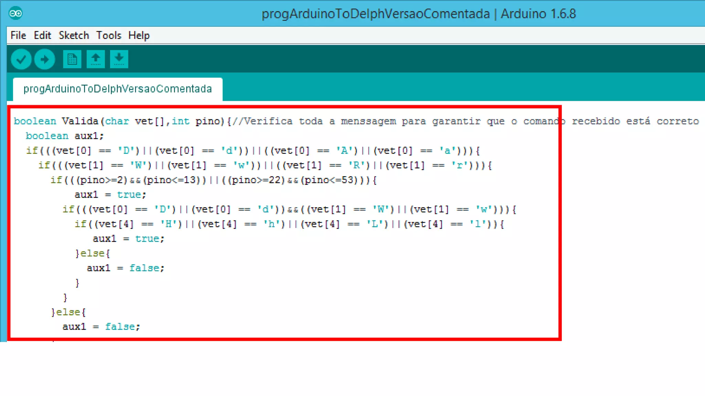Place cursor on boolean aux1 declaration line
The image size is (705, 396).
coord(65,136)
